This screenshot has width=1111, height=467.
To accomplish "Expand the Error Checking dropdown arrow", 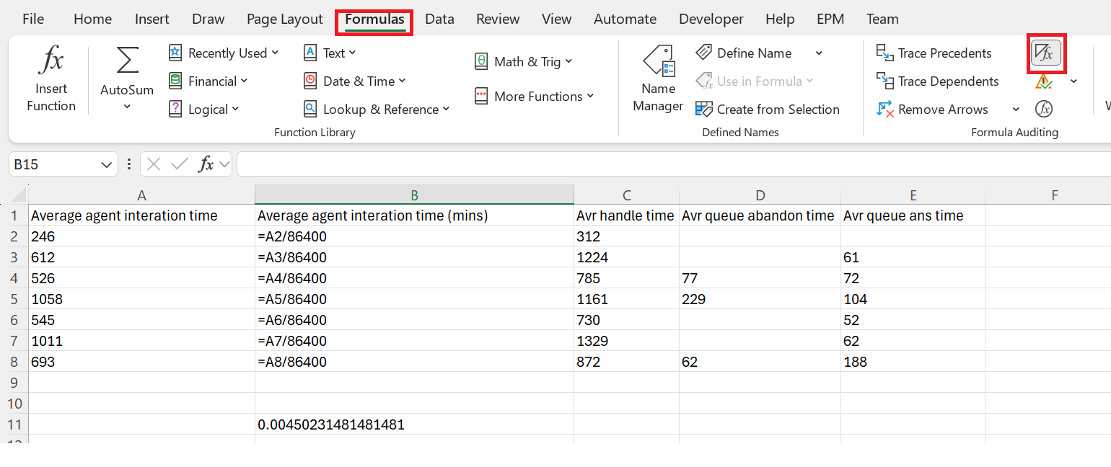I will click(x=1073, y=81).
